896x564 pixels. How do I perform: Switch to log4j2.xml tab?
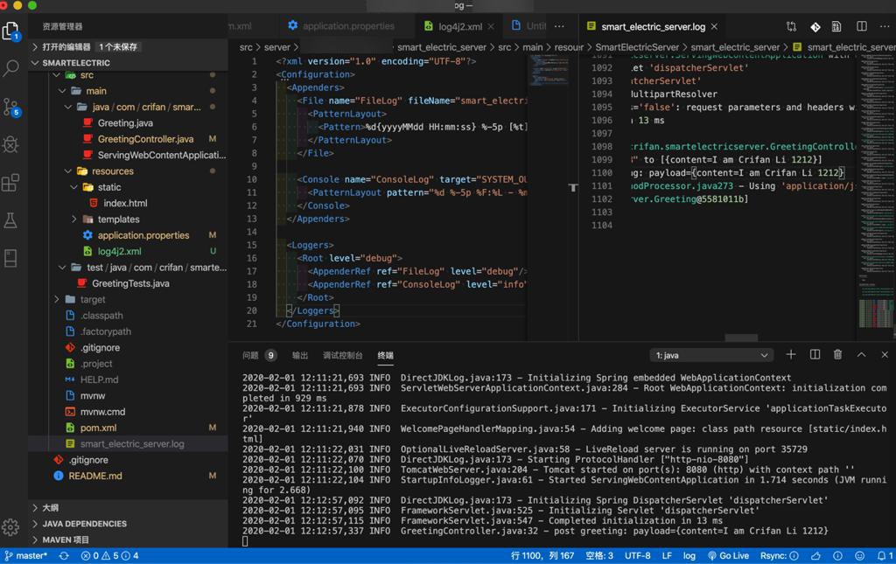459,26
